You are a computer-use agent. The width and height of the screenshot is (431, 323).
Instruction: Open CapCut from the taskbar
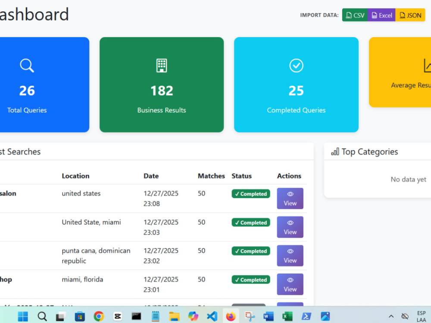[x=117, y=317]
